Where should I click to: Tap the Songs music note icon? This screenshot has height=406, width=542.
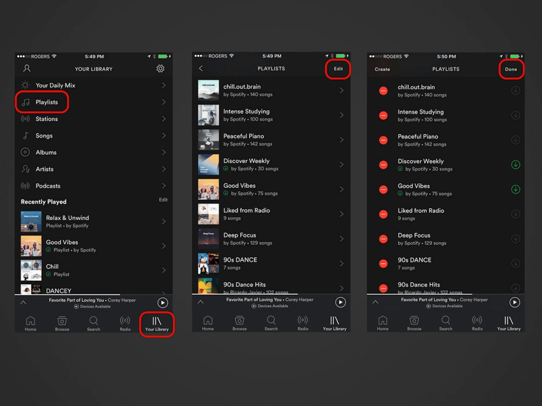(25, 135)
